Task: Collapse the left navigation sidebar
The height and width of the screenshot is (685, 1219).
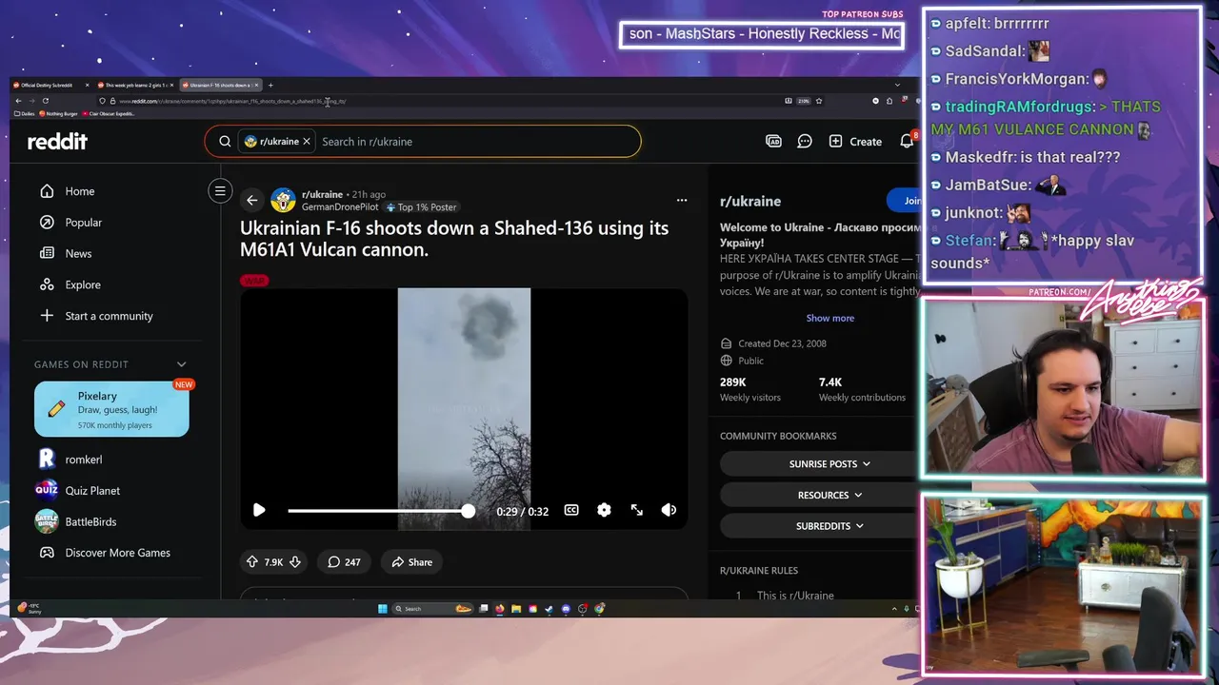Action: click(220, 191)
